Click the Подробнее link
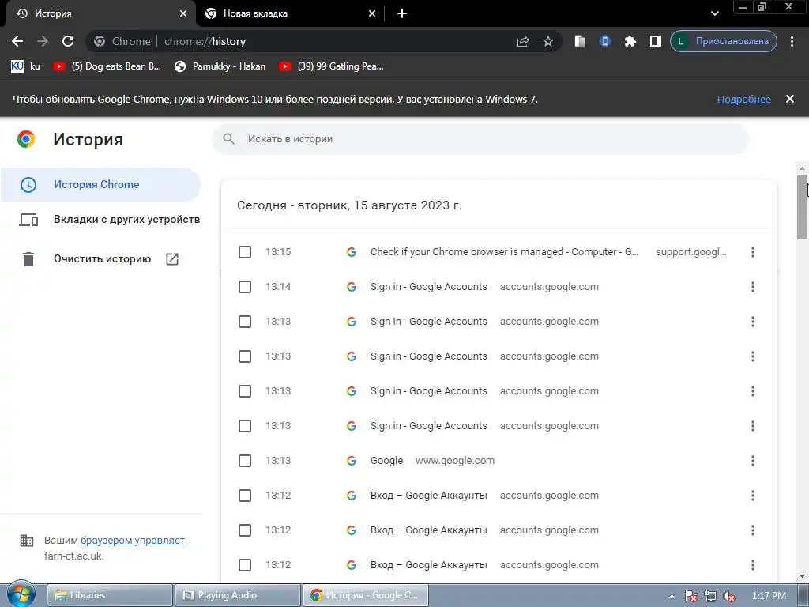The image size is (809, 607). [x=743, y=99]
